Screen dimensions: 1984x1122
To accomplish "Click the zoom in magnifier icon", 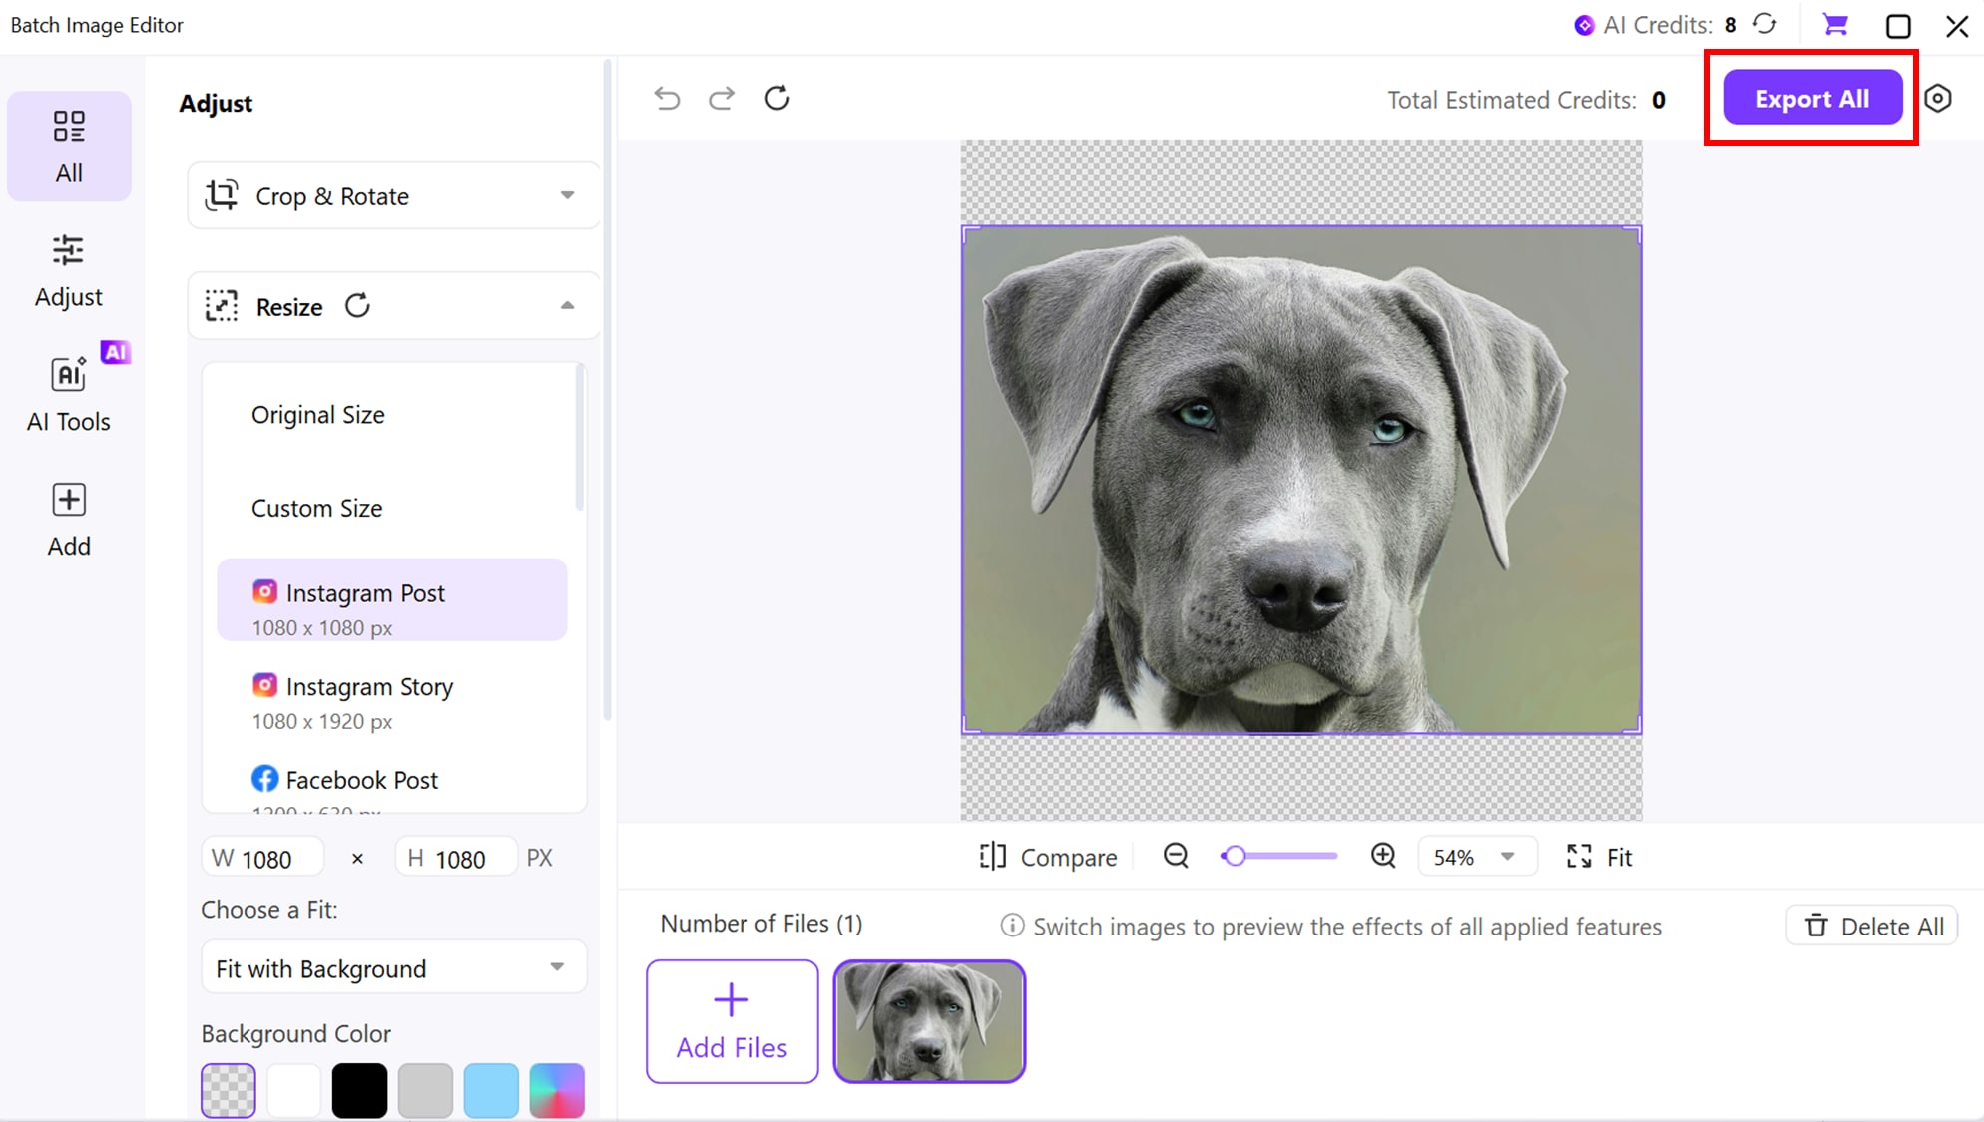I will (x=1382, y=856).
